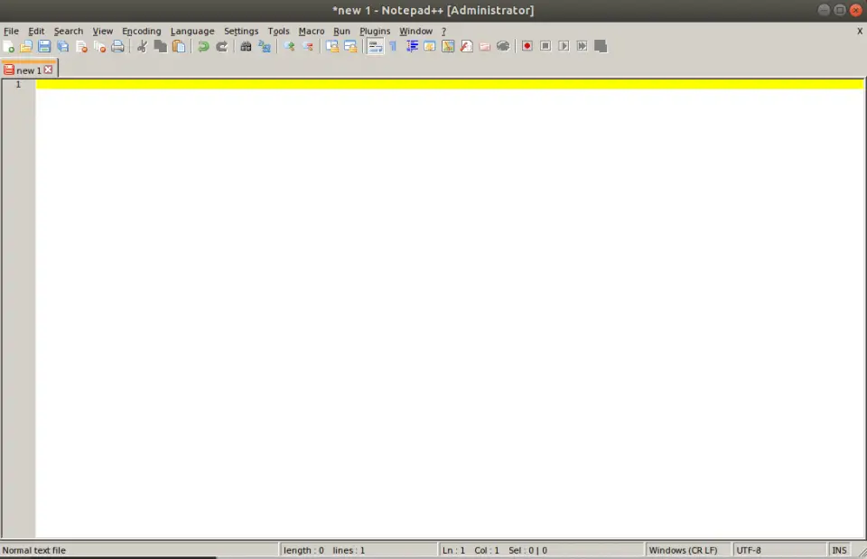Screen dimensions: 867x559
Task: Create a new file using the toolbar icon
Action: 9,46
